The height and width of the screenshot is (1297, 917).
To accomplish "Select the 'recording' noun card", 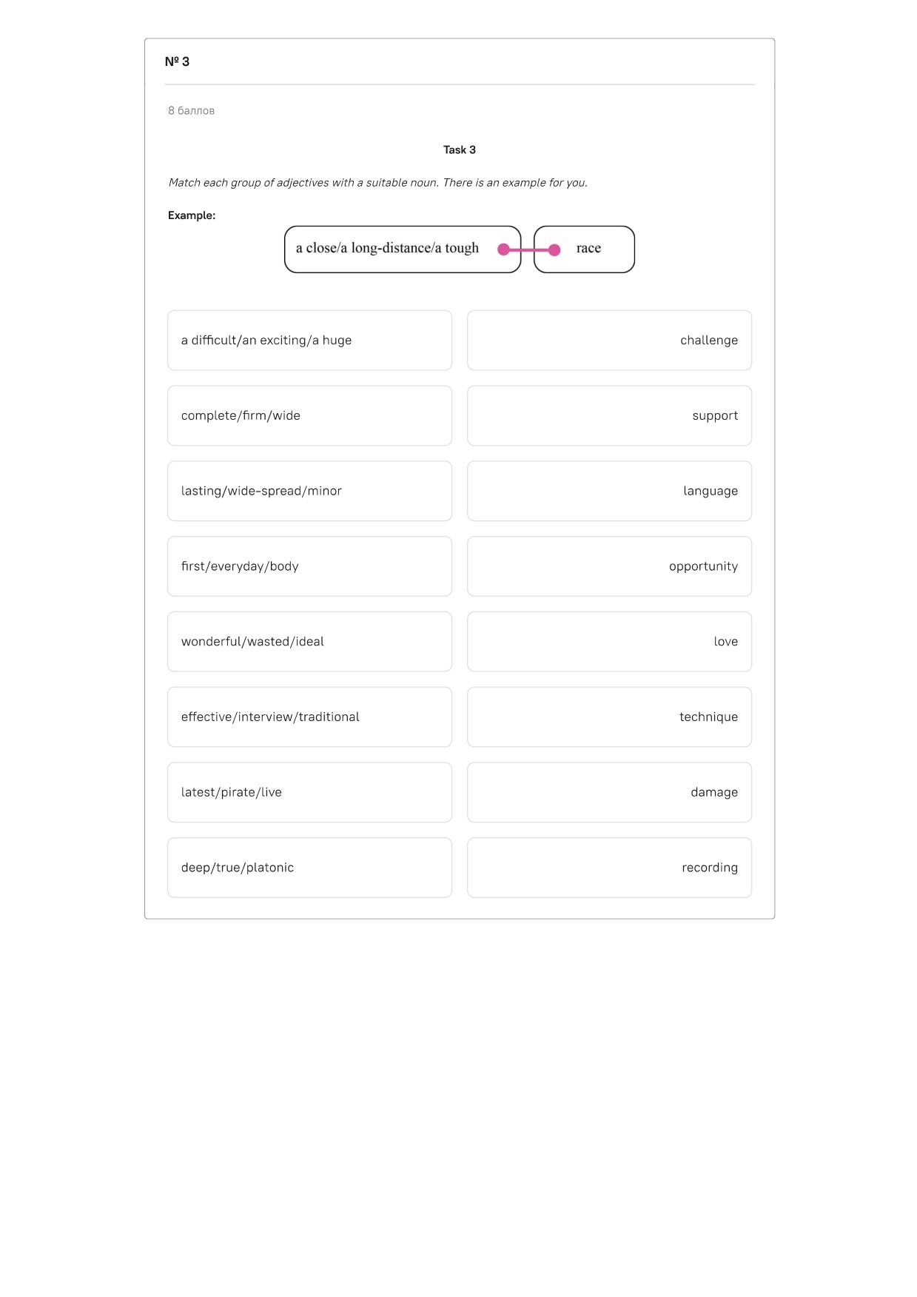I will click(x=609, y=868).
